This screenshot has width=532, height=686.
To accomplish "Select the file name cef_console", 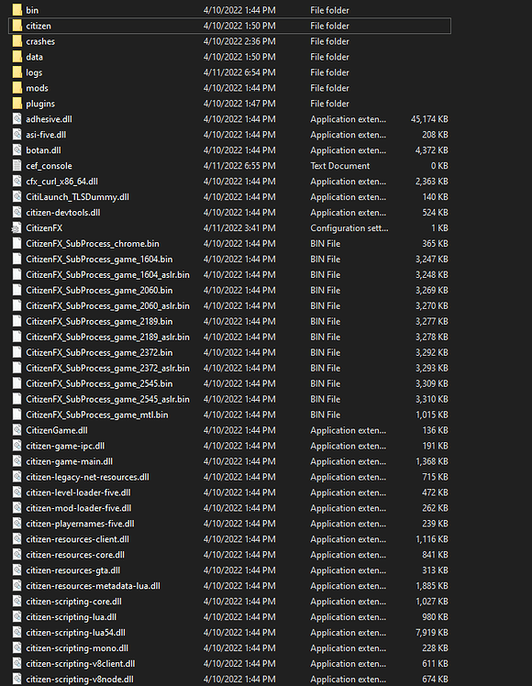I will [x=49, y=166].
